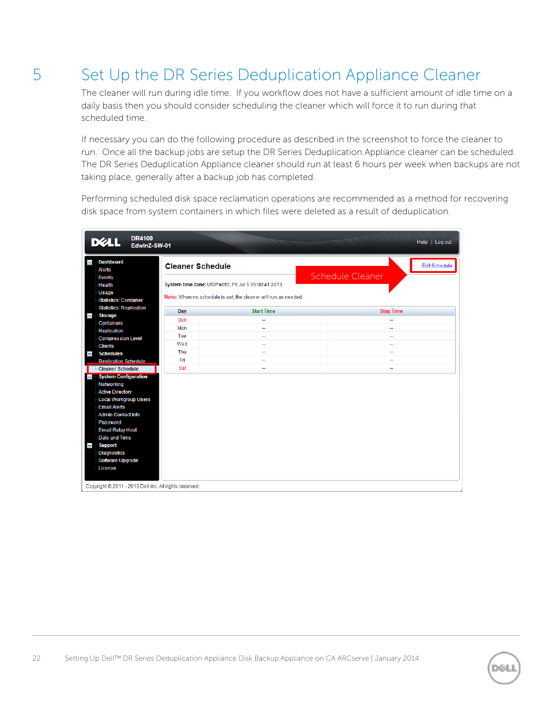Open Password settings in sidebar

pyautogui.click(x=110, y=423)
